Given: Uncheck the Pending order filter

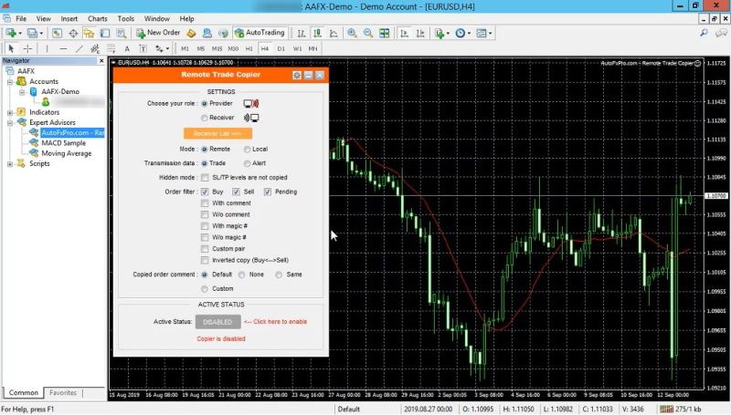Looking at the screenshot, I should coord(268,192).
